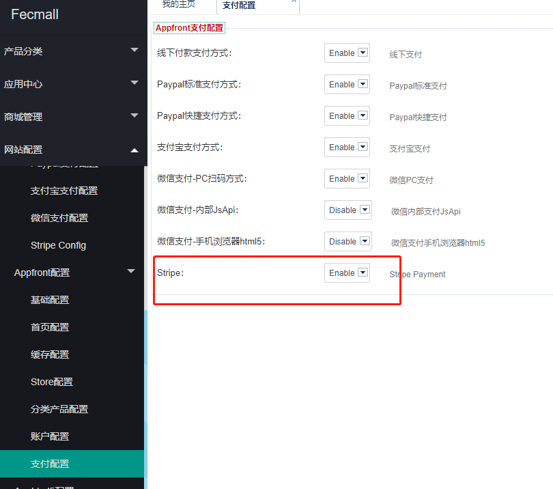Viewport: 553px width, 489px height.
Task: Expand the 应用中心 menu arrow
Action: [x=134, y=83]
